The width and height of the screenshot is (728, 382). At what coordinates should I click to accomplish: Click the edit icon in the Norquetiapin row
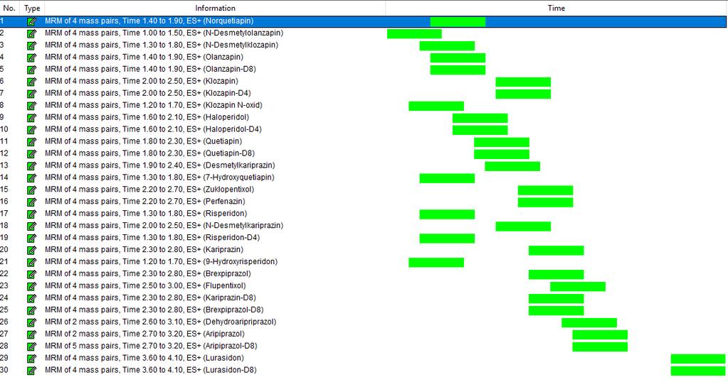click(x=31, y=21)
